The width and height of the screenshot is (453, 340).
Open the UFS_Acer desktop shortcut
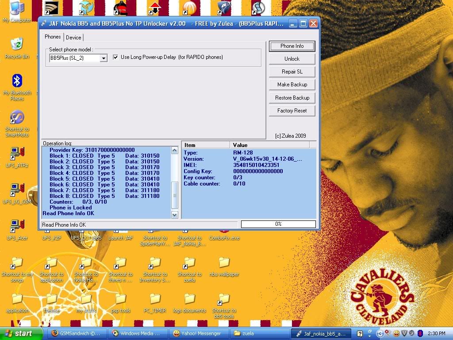(17, 226)
